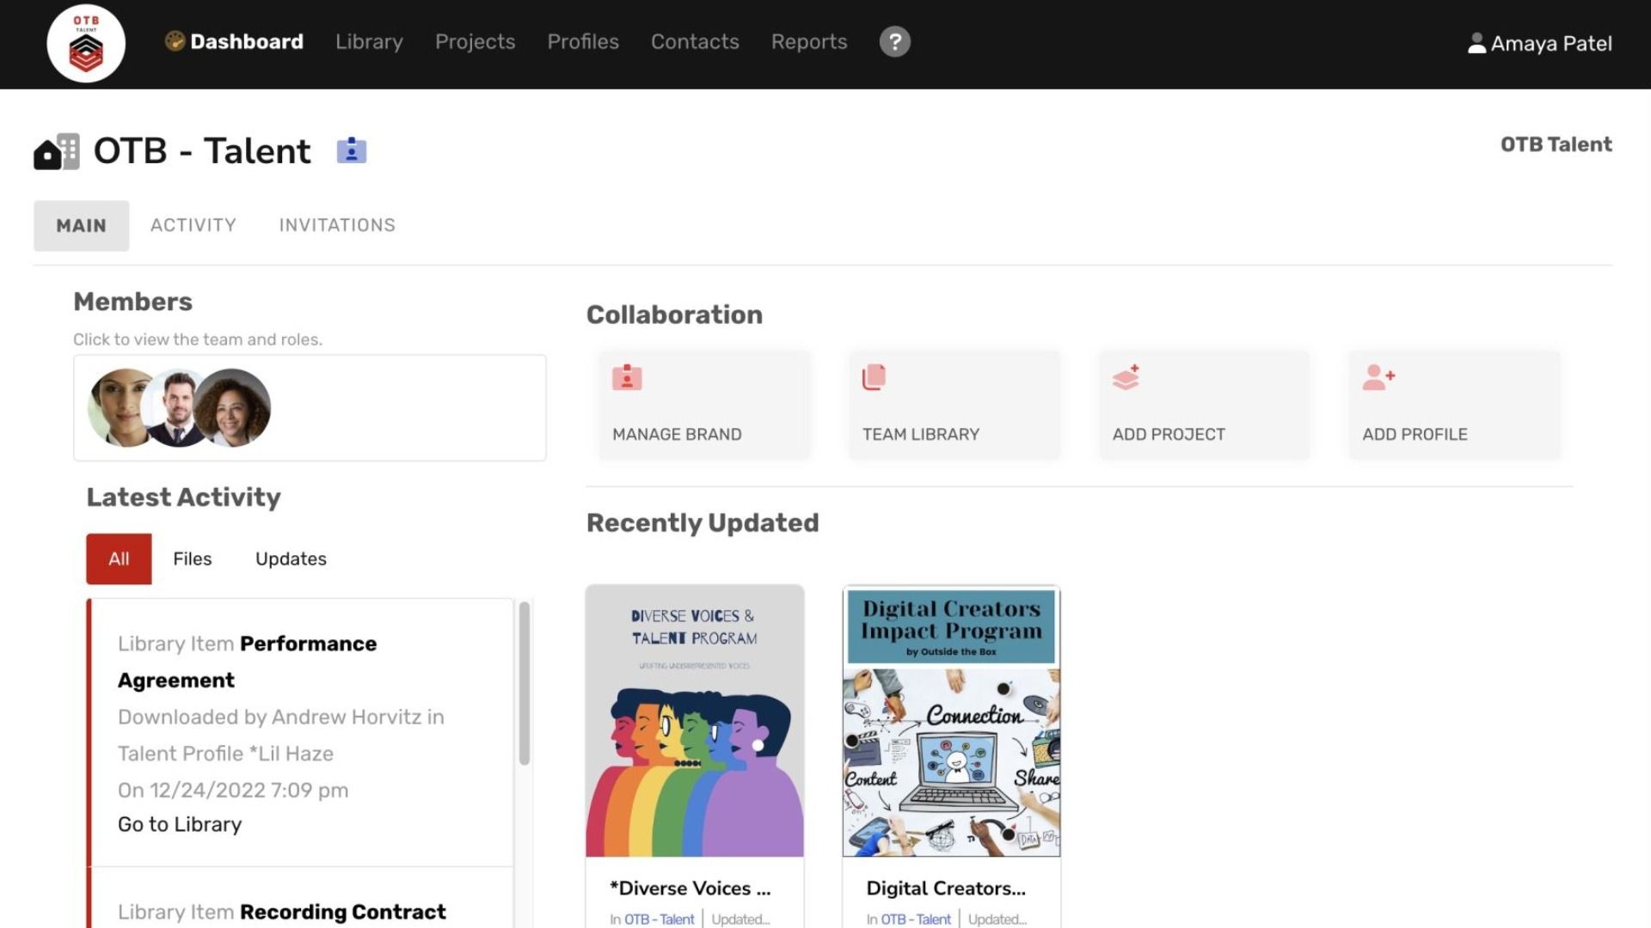The height and width of the screenshot is (928, 1651).
Task: Click the Latest Activity scrollbar
Action: pos(525,683)
